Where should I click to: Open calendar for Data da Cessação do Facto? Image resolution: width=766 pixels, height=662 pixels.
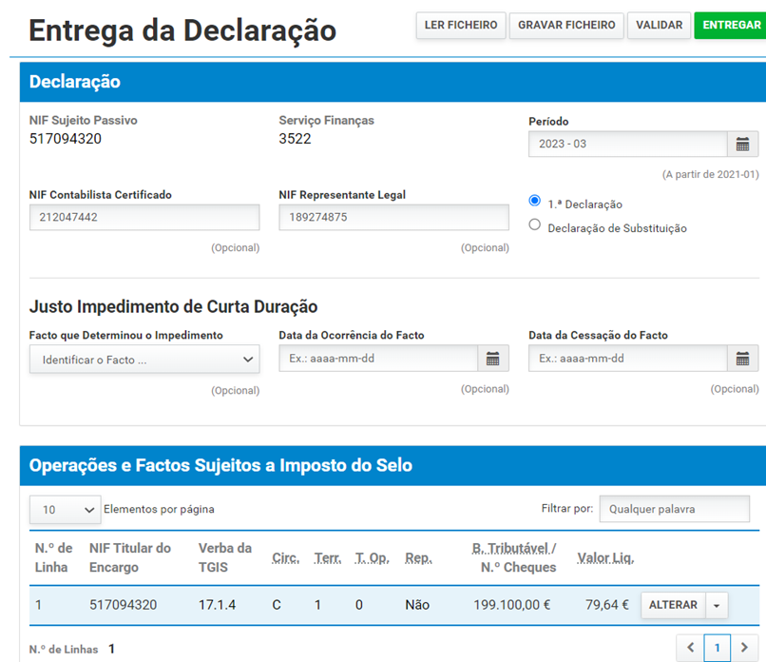[743, 359]
